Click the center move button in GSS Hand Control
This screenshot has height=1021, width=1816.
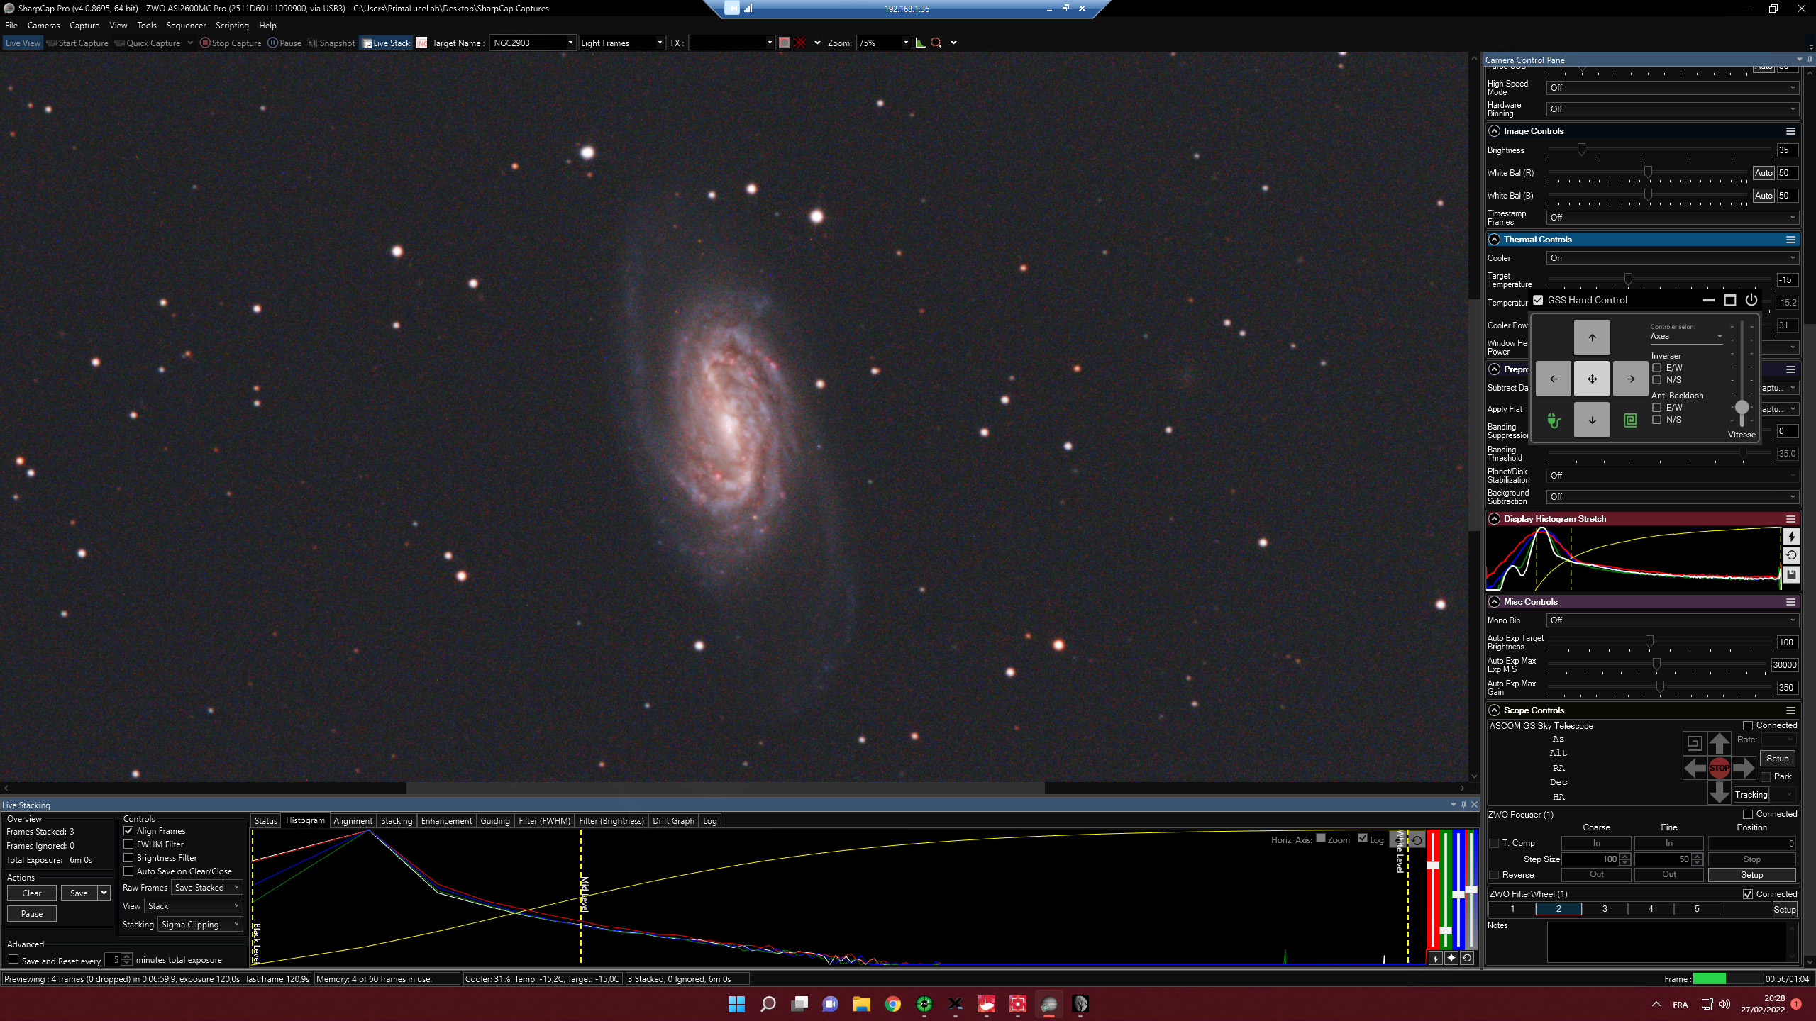pos(1592,379)
